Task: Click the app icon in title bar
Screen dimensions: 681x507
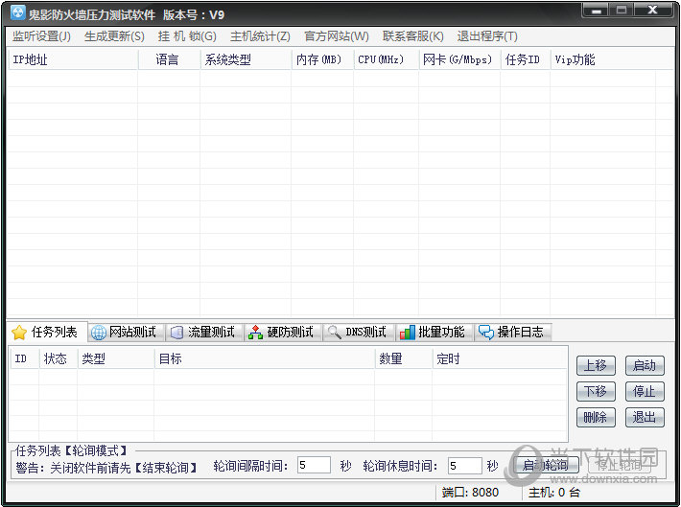Action: (x=16, y=14)
